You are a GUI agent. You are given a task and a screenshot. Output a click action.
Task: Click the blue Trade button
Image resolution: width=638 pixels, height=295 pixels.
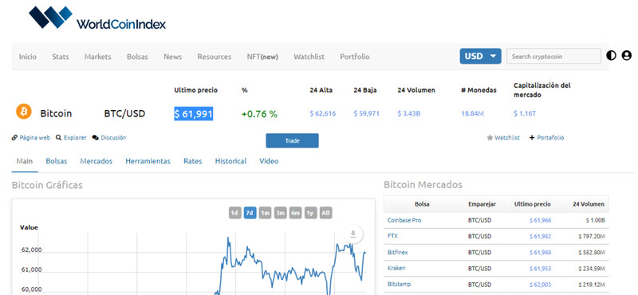292,141
